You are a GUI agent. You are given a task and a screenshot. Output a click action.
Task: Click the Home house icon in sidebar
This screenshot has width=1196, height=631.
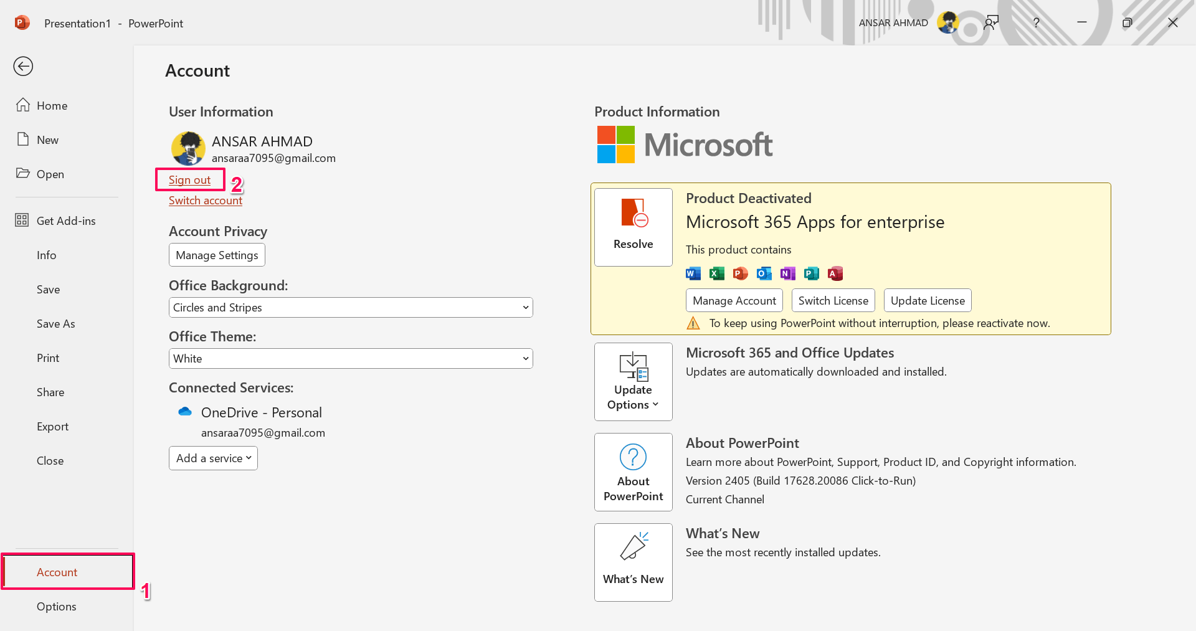coord(23,105)
